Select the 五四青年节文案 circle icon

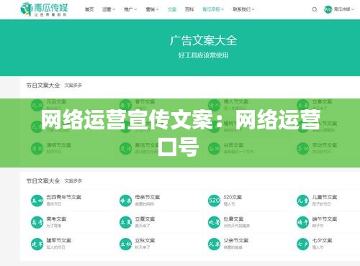37,201
